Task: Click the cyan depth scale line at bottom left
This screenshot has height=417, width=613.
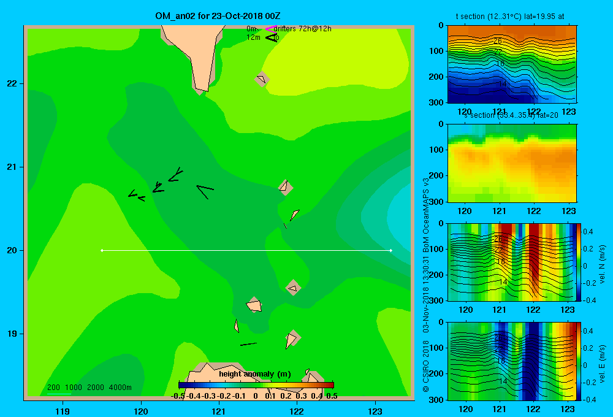Action: (59, 394)
